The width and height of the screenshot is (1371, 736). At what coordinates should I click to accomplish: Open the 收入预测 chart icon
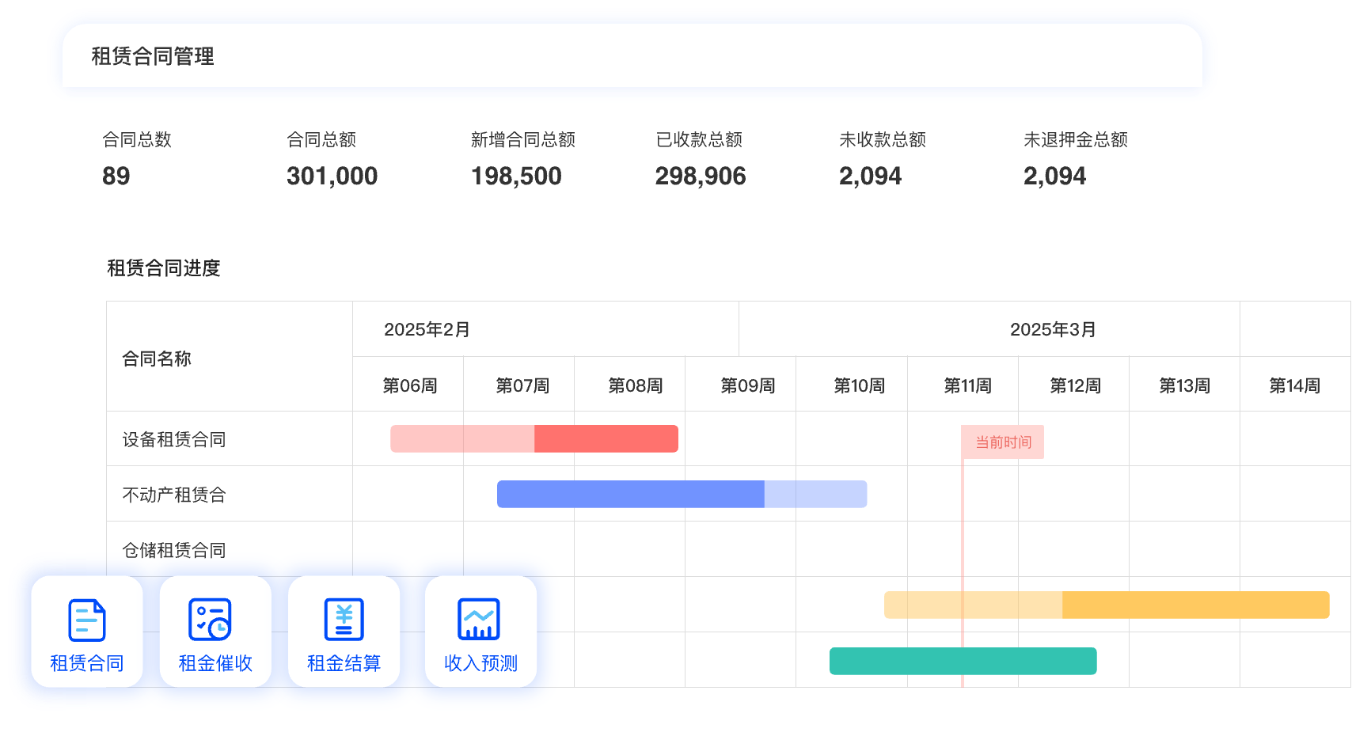pos(479,620)
